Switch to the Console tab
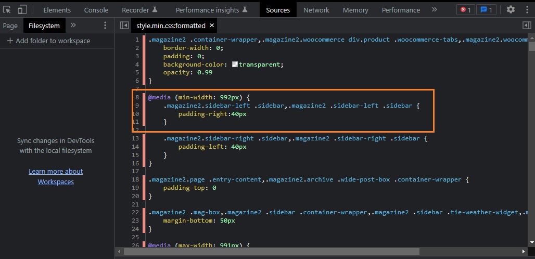This screenshot has height=259, width=535. click(x=96, y=10)
